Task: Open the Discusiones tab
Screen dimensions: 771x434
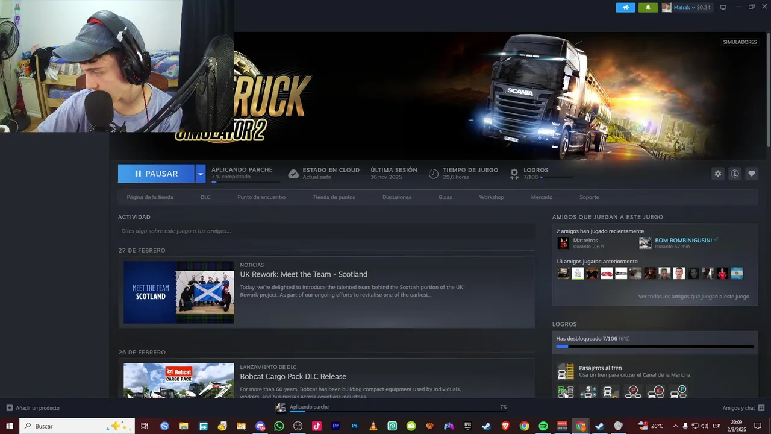Action: [397, 197]
